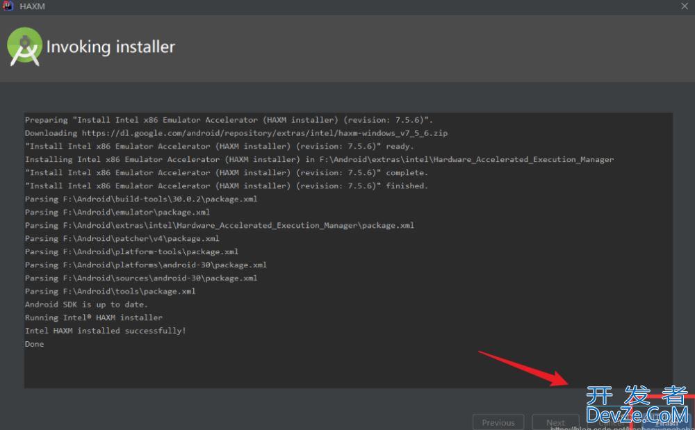Click the HAXM window title text

(x=32, y=6)
